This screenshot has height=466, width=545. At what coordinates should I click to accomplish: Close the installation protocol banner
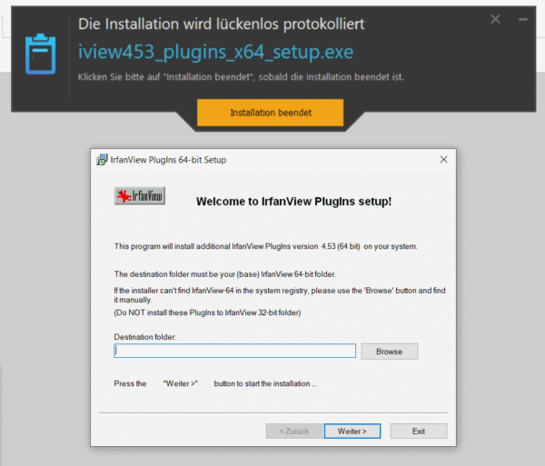495,19
